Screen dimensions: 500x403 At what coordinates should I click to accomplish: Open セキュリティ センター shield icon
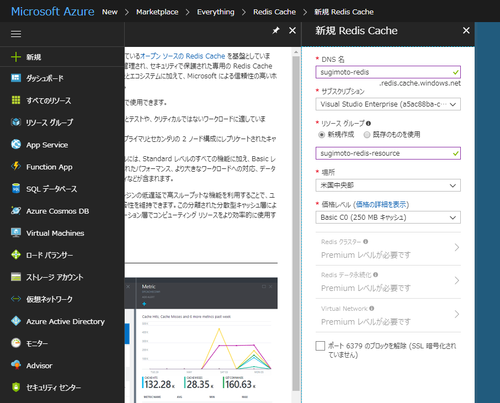tap(16, 387)
